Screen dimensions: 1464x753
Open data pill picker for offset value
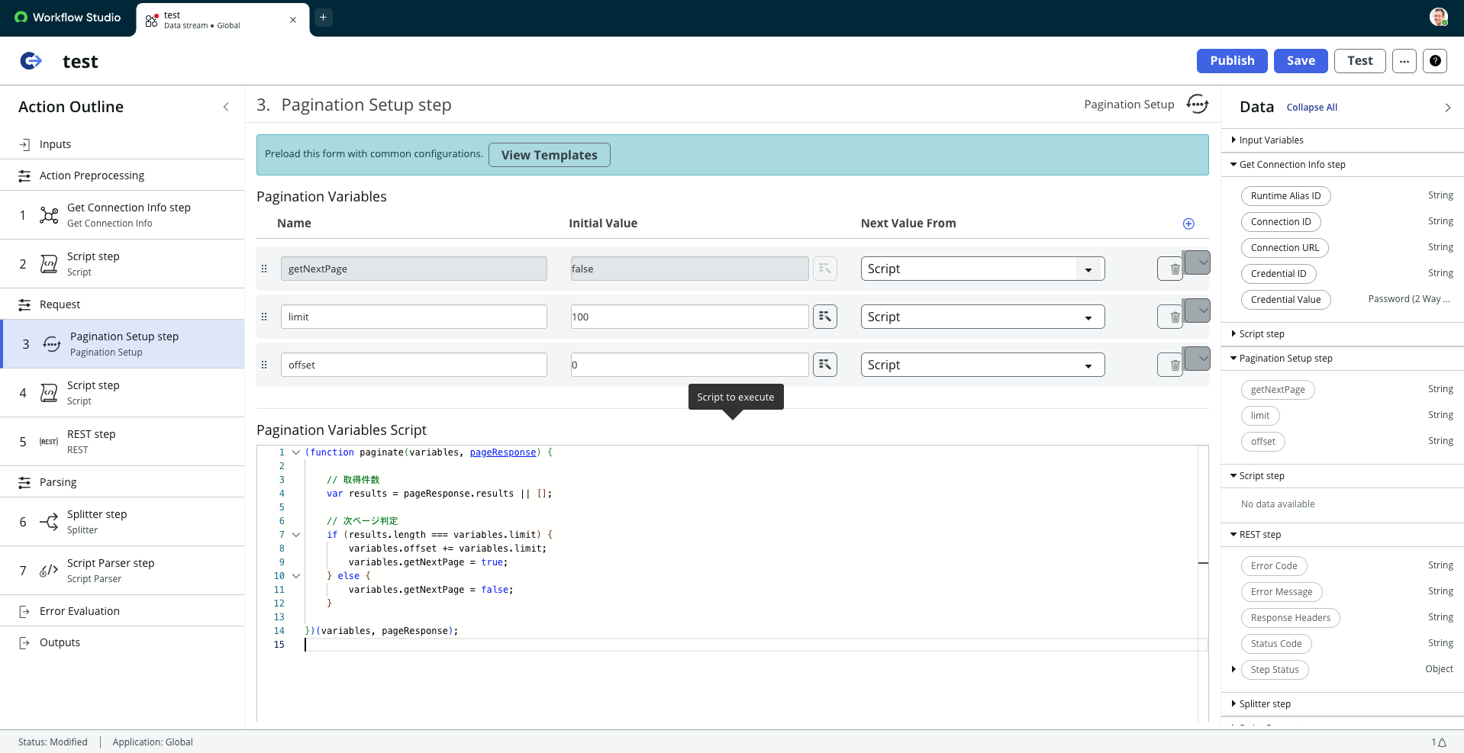point(825,365)
